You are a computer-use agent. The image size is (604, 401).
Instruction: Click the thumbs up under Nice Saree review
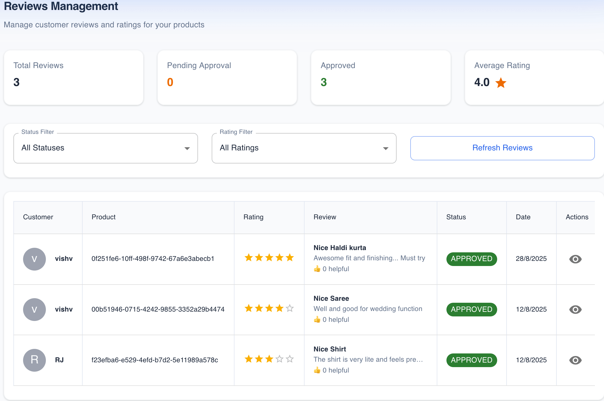coord(317,319)
